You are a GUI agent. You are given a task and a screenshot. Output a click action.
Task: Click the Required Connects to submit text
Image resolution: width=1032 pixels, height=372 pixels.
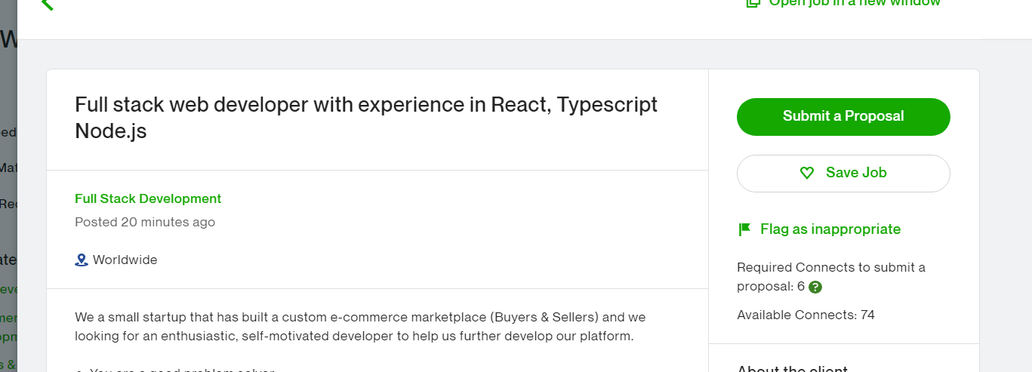831,267
